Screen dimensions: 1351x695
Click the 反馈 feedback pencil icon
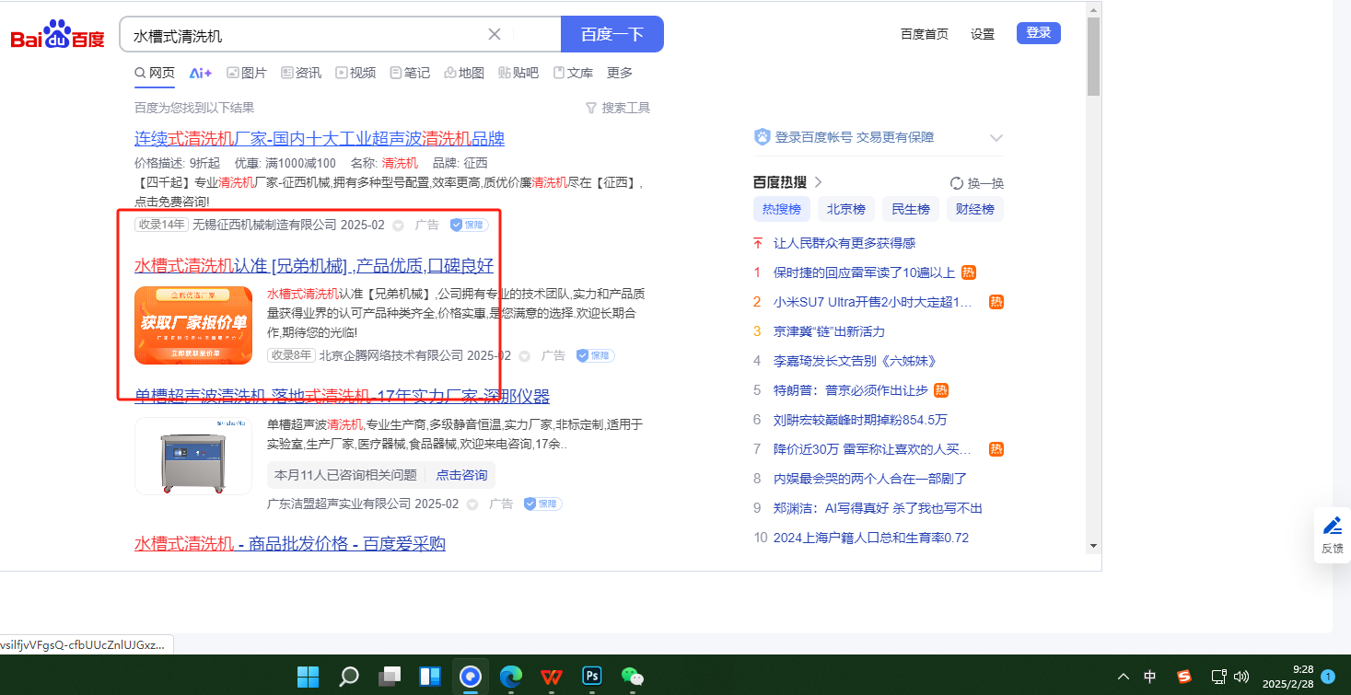(x=1332, y=527)
